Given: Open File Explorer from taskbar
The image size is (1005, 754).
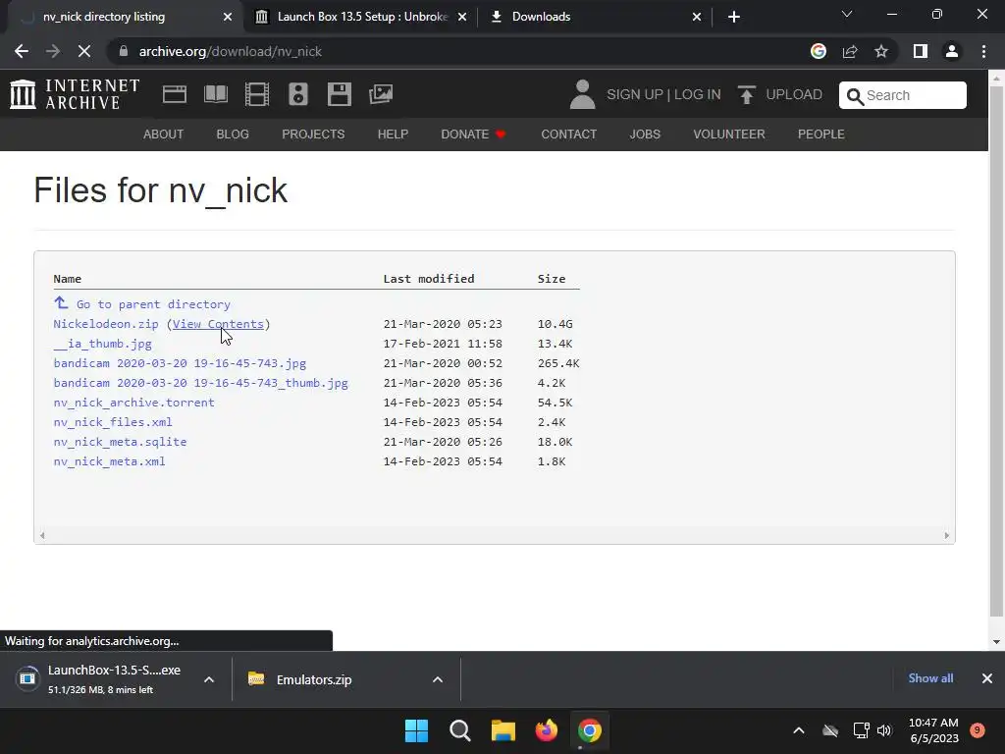Looking at the screenshot, I should click(x=503, y=730).
